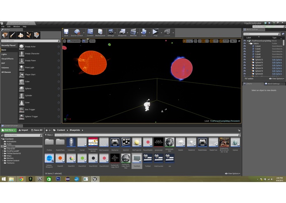Click the Matinee clapperboard icon
The height and width of the screenshot is (203, 286).
pos(133,32)
